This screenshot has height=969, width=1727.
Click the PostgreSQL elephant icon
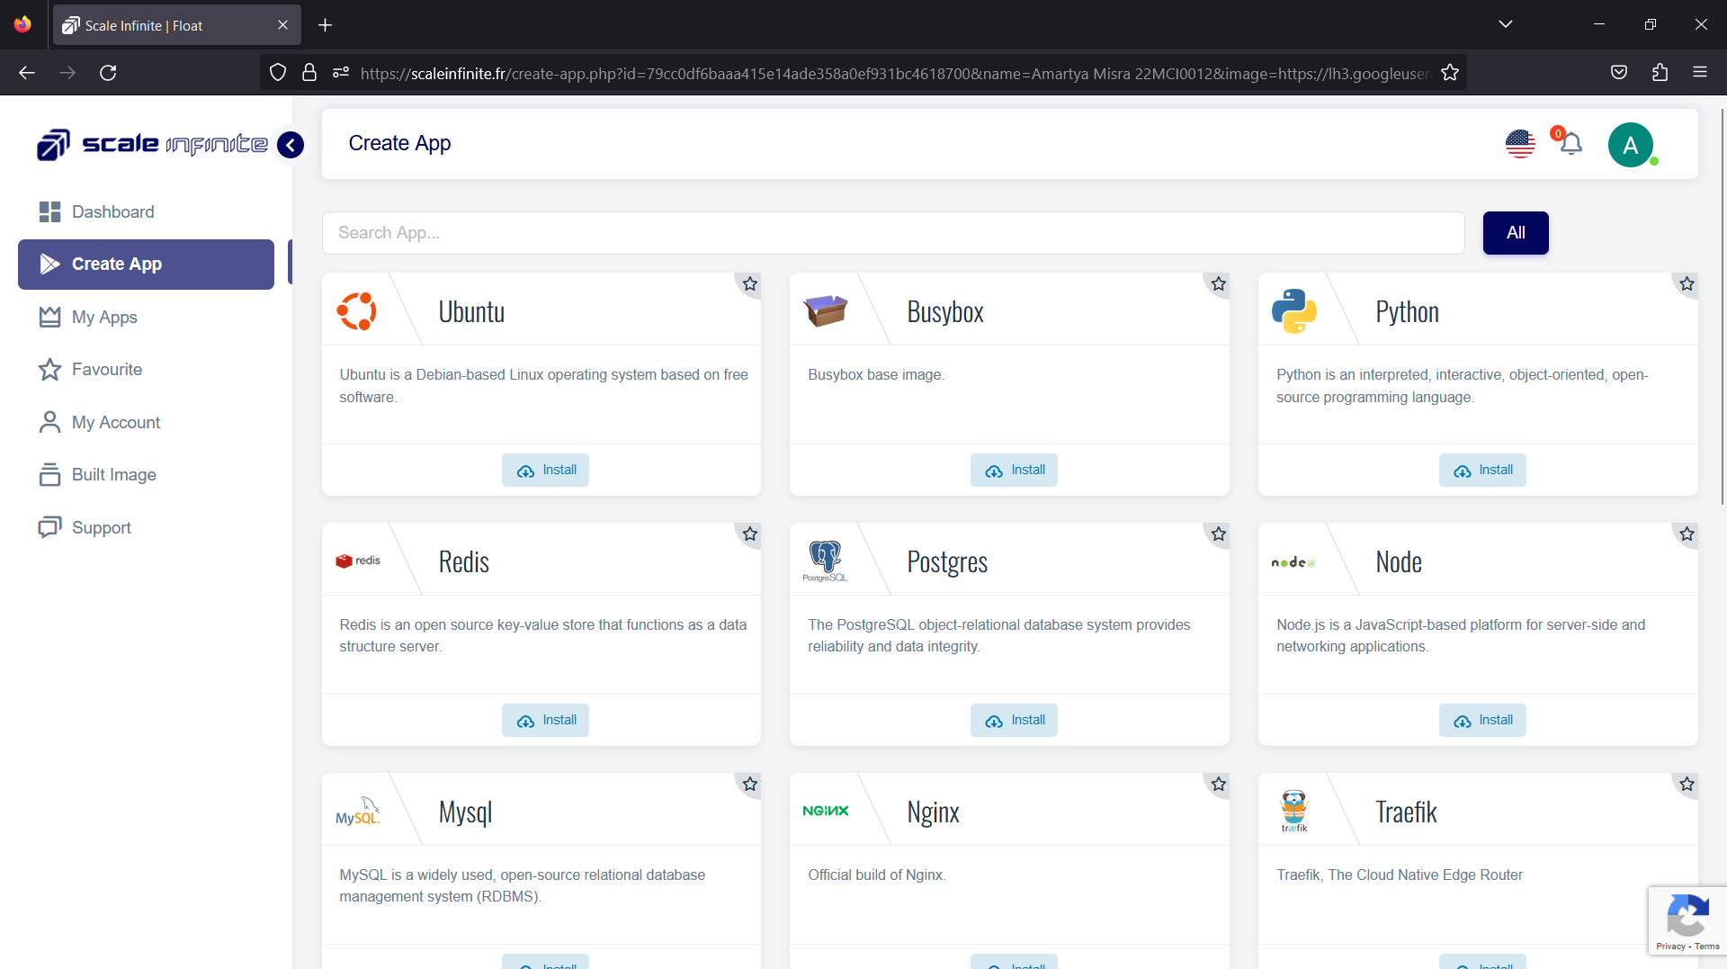[825, 561]
